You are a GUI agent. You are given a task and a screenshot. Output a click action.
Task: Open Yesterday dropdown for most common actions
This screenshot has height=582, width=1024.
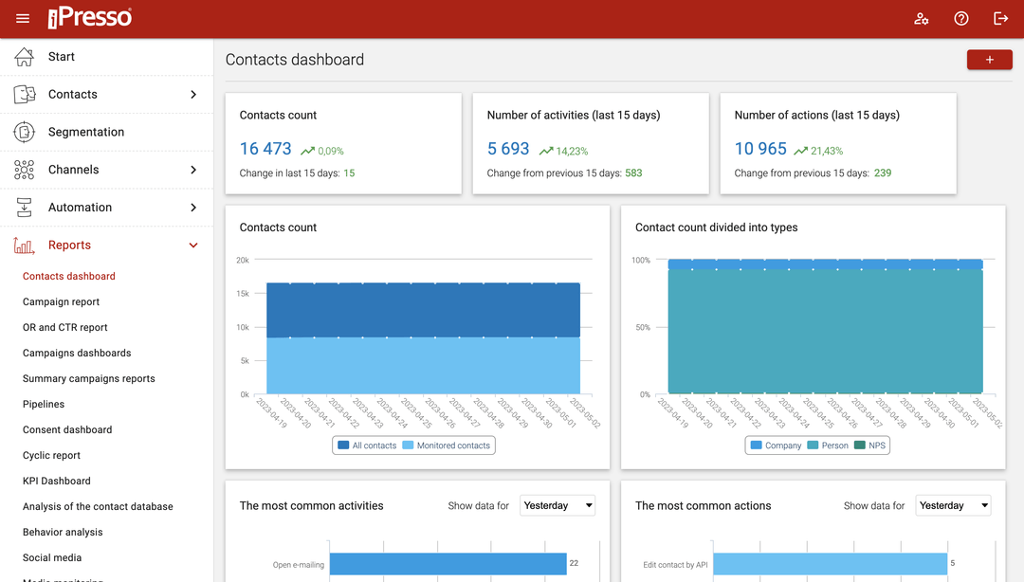[953, 505]
